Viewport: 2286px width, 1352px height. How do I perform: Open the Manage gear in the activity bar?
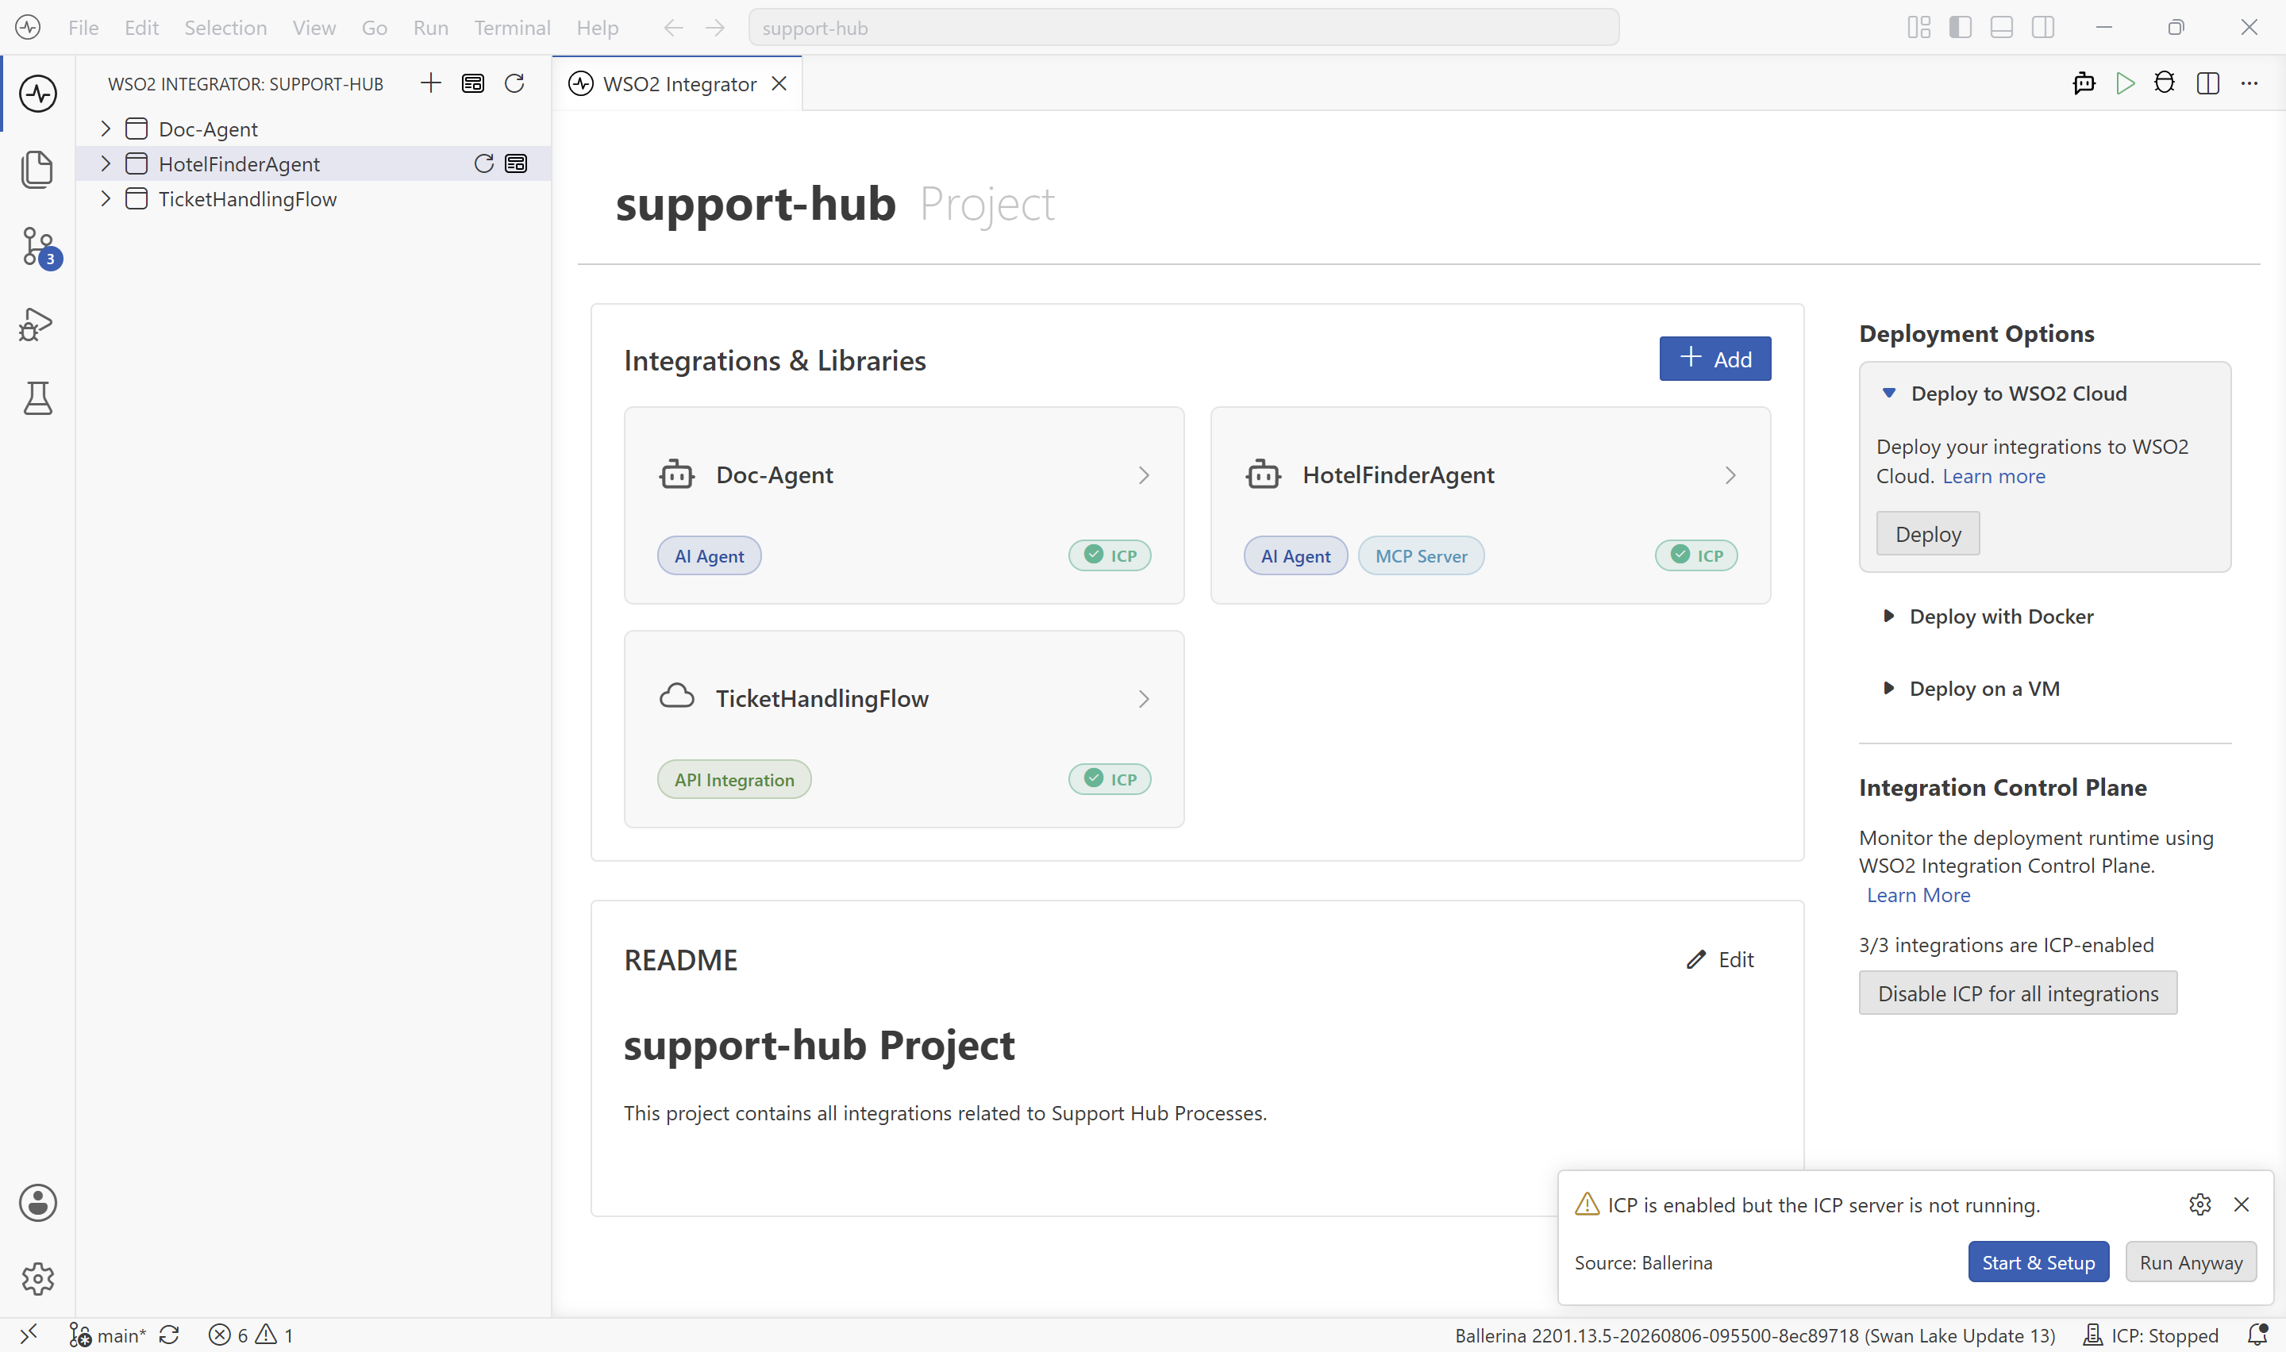click(37, 1278)
